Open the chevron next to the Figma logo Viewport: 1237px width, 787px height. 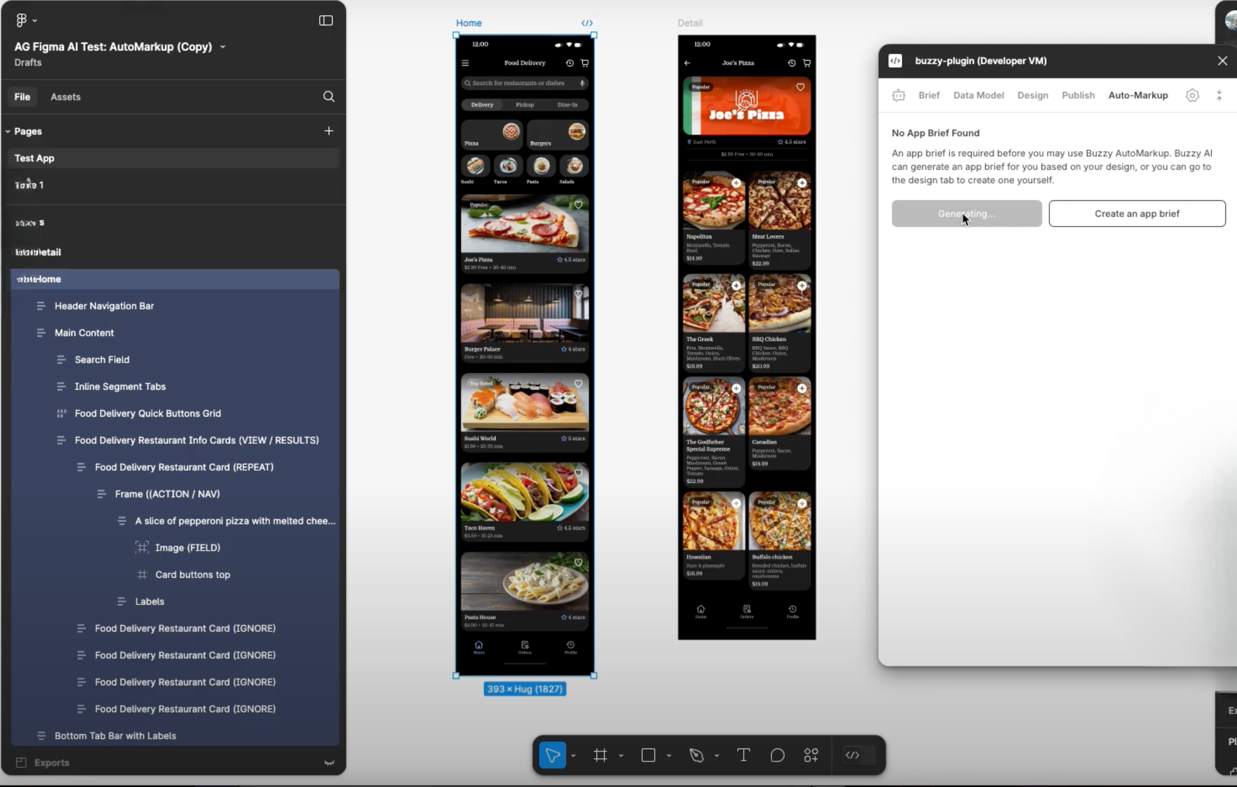[x=35, y=21]
